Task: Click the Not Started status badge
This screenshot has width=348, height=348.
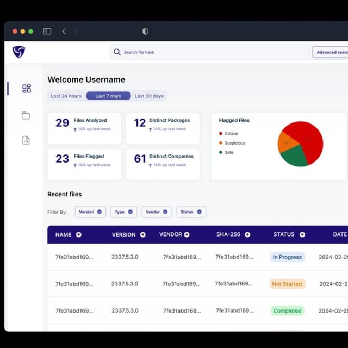Action: tap(287, 284)
